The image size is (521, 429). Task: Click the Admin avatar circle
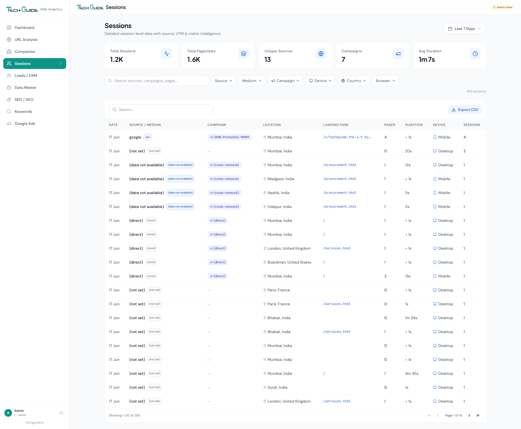pos(8,413)
